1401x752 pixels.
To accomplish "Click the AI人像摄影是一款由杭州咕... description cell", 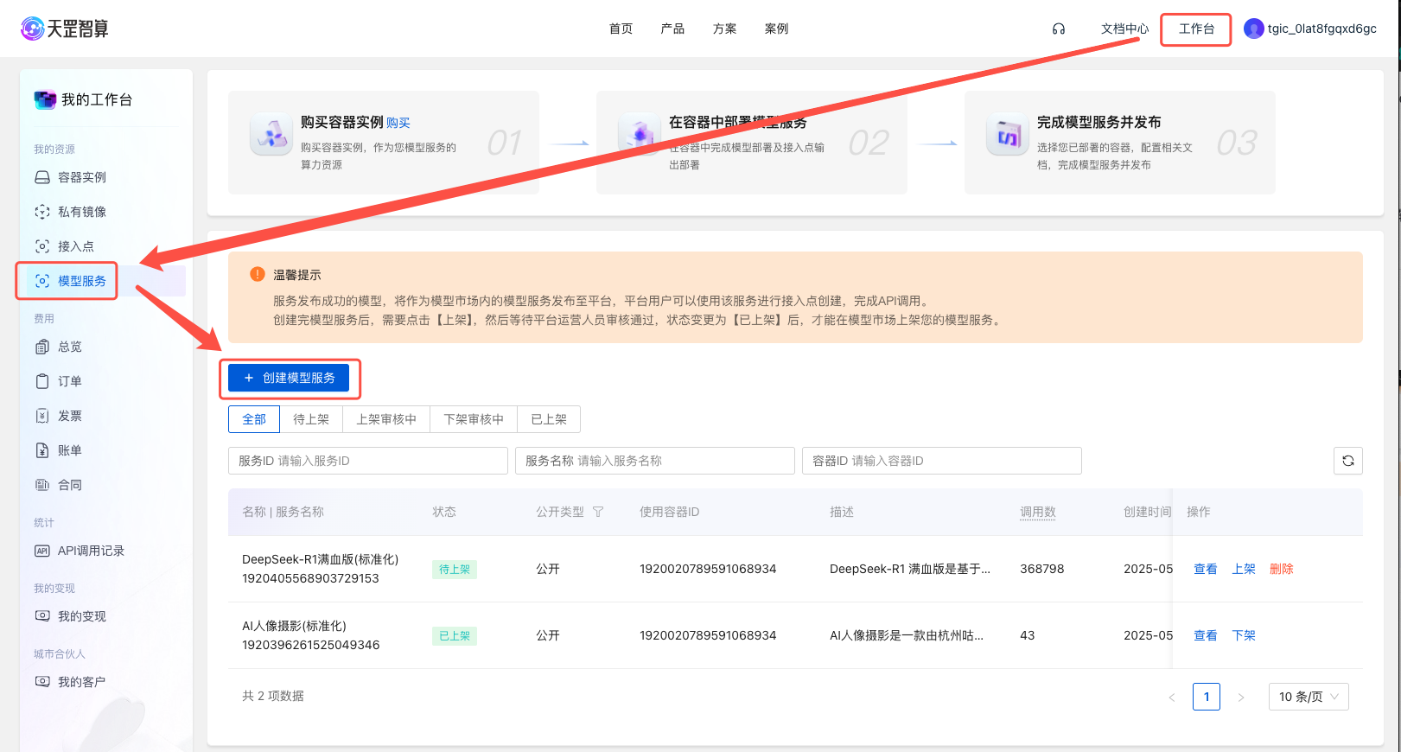I will [x=907, y=635].
